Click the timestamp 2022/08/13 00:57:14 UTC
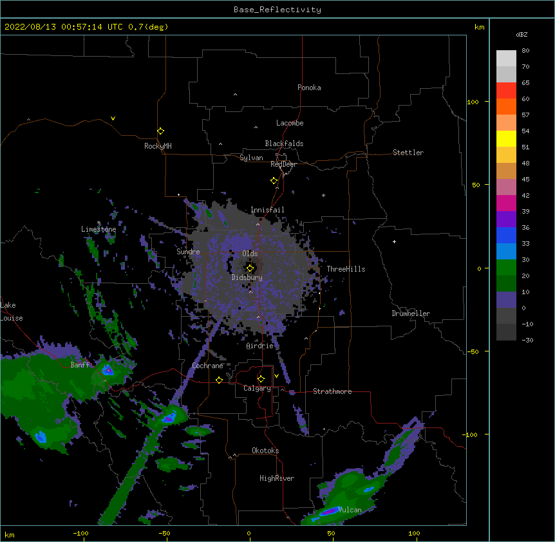 click(x=64, y=27)
